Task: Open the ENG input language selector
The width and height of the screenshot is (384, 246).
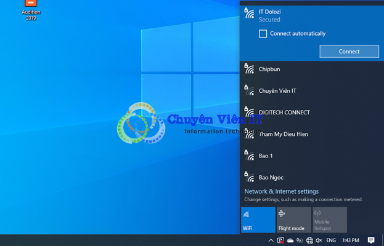Action: pos(331,240)
